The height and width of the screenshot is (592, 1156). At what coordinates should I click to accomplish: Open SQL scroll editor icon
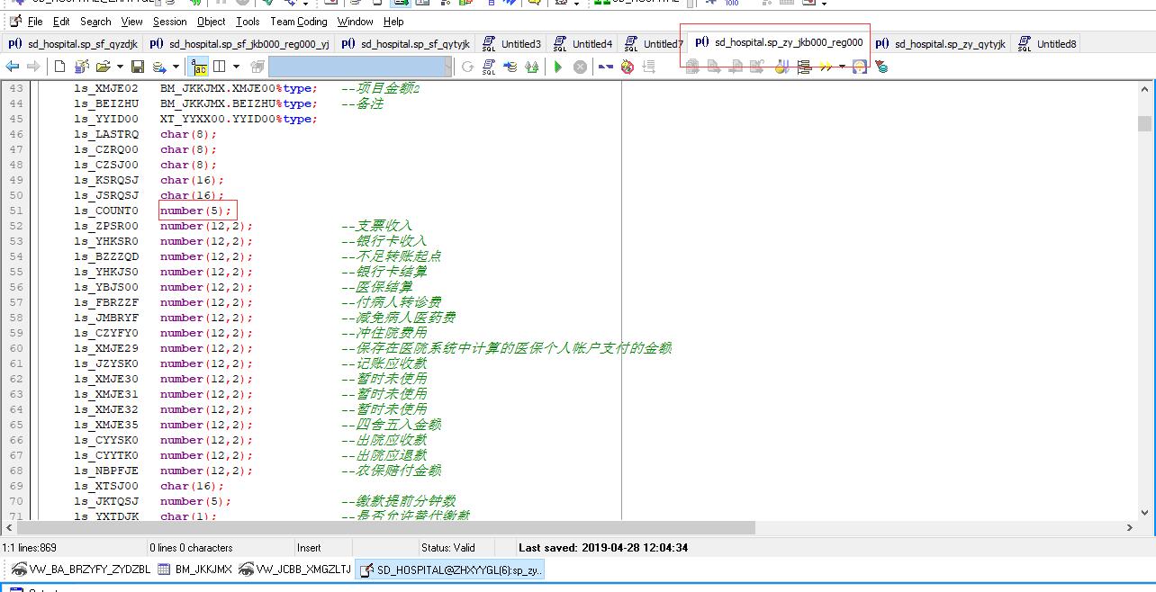pyautogui.click(x=489, y=67)
